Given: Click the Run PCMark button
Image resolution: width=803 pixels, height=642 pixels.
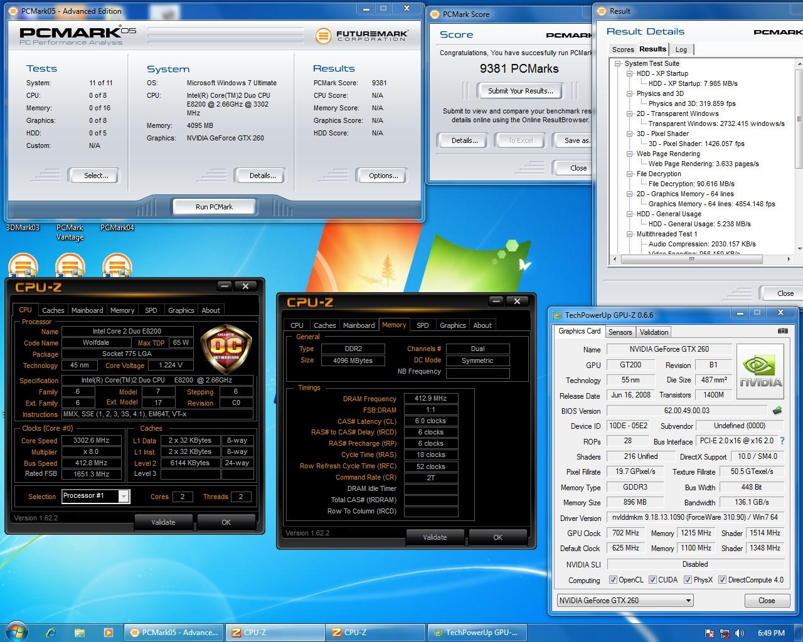Looking at the screenshot, I should tap(214, 207).
